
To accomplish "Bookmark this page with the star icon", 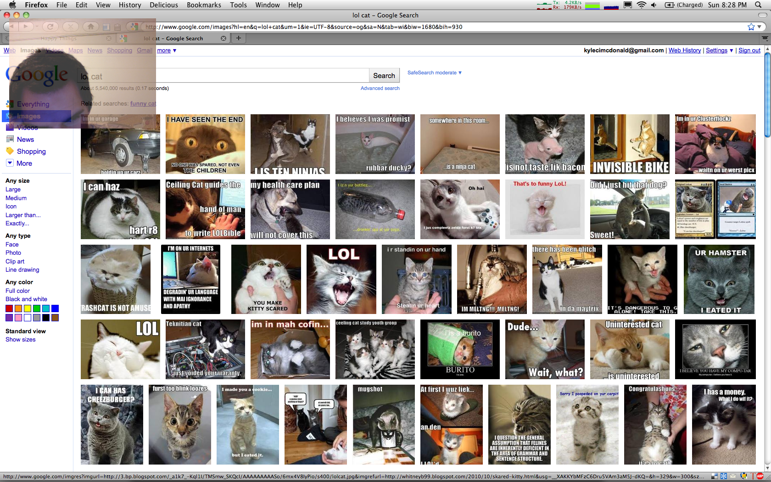I will 751,27.
